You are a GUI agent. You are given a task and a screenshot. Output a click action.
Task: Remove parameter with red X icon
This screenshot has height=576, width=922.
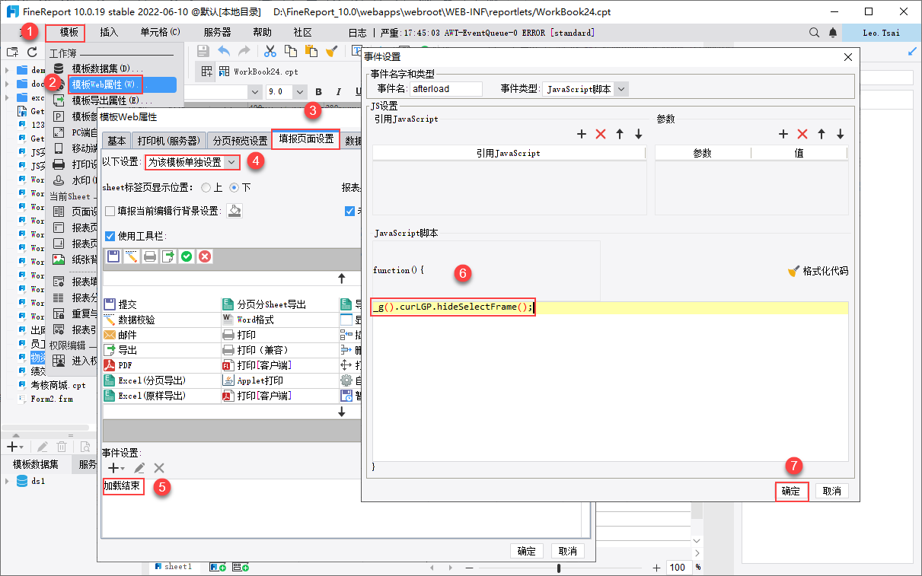(x=802, y=134)
